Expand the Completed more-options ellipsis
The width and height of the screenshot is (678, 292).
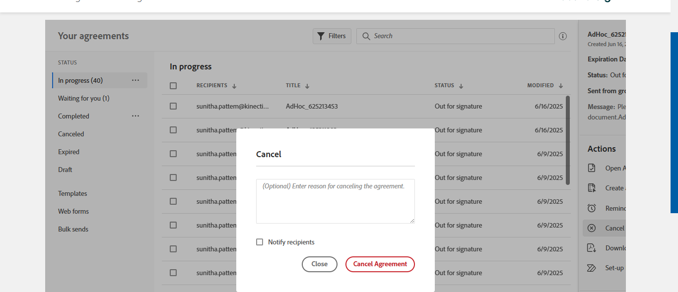[x=136, y=116]
